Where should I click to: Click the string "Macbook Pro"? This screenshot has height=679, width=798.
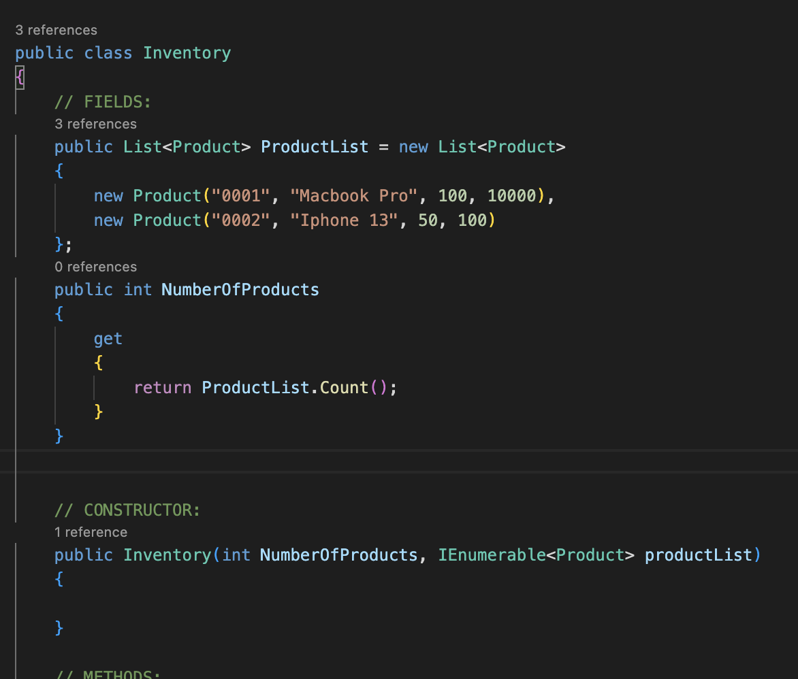(x=353, y=196)
